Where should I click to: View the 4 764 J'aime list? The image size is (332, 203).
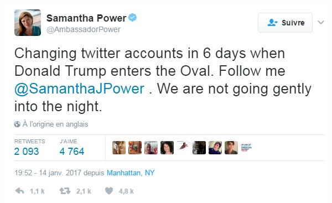point(72,152)
